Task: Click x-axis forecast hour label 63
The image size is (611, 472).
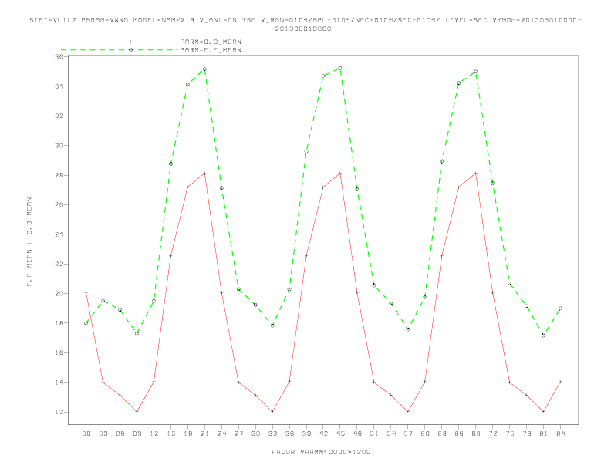Action: point(442,433)
